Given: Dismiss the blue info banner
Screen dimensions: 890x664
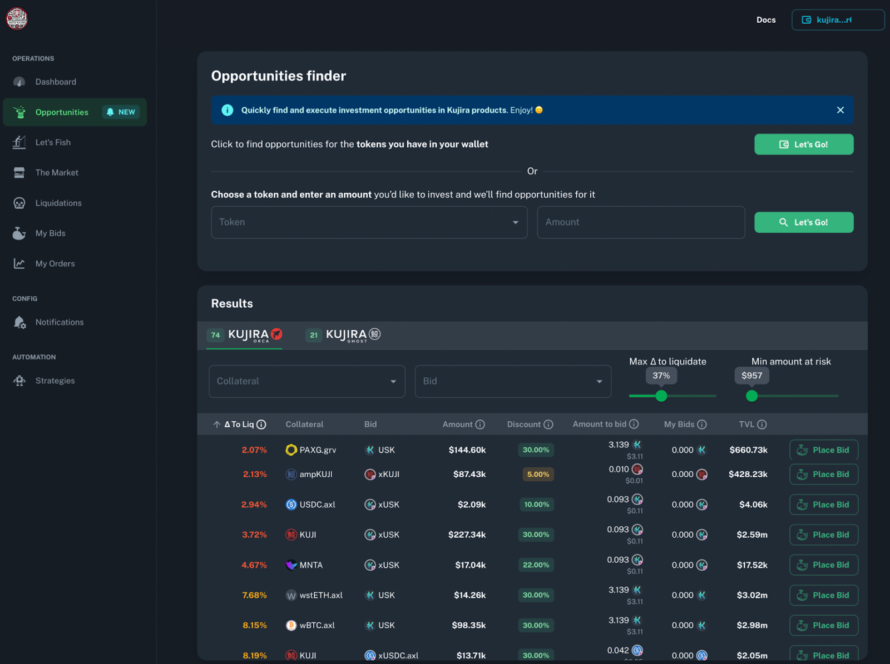Looking at the screenshot, I should [x=840, y=110].
